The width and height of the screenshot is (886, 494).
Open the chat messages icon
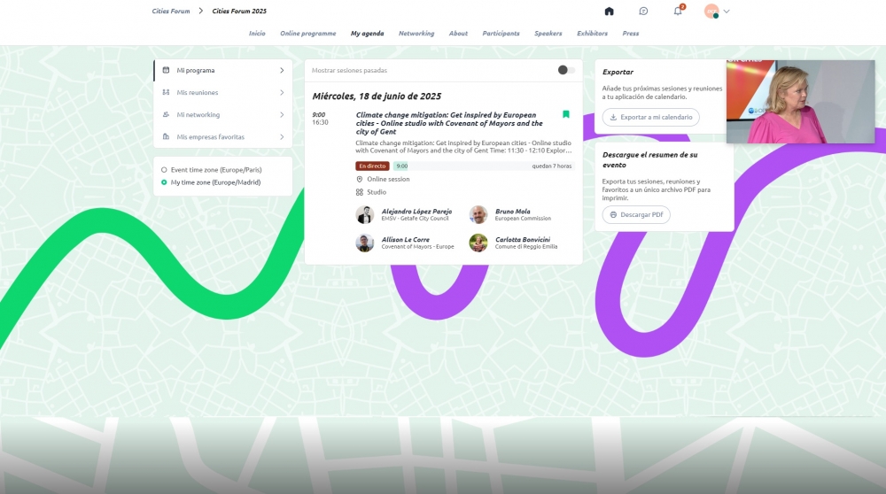(643, 12)
